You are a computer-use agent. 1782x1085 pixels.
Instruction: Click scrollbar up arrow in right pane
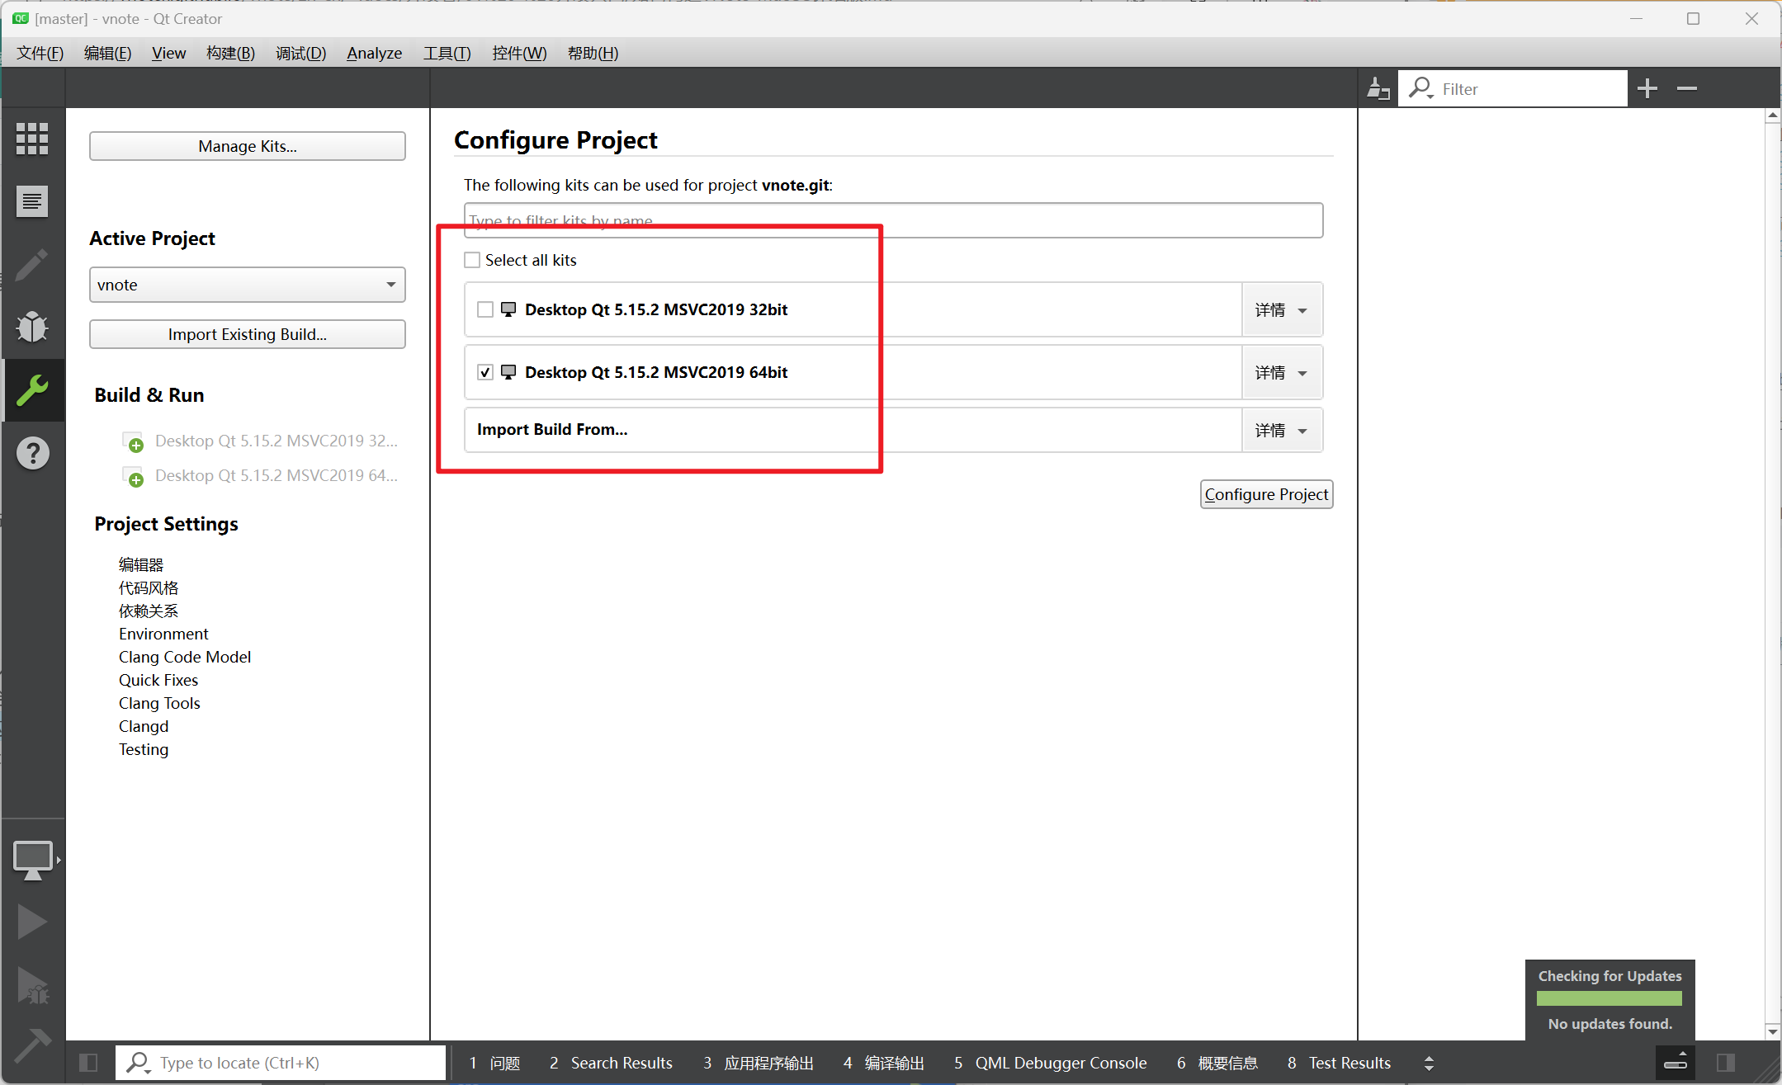tap(1772, 116)
